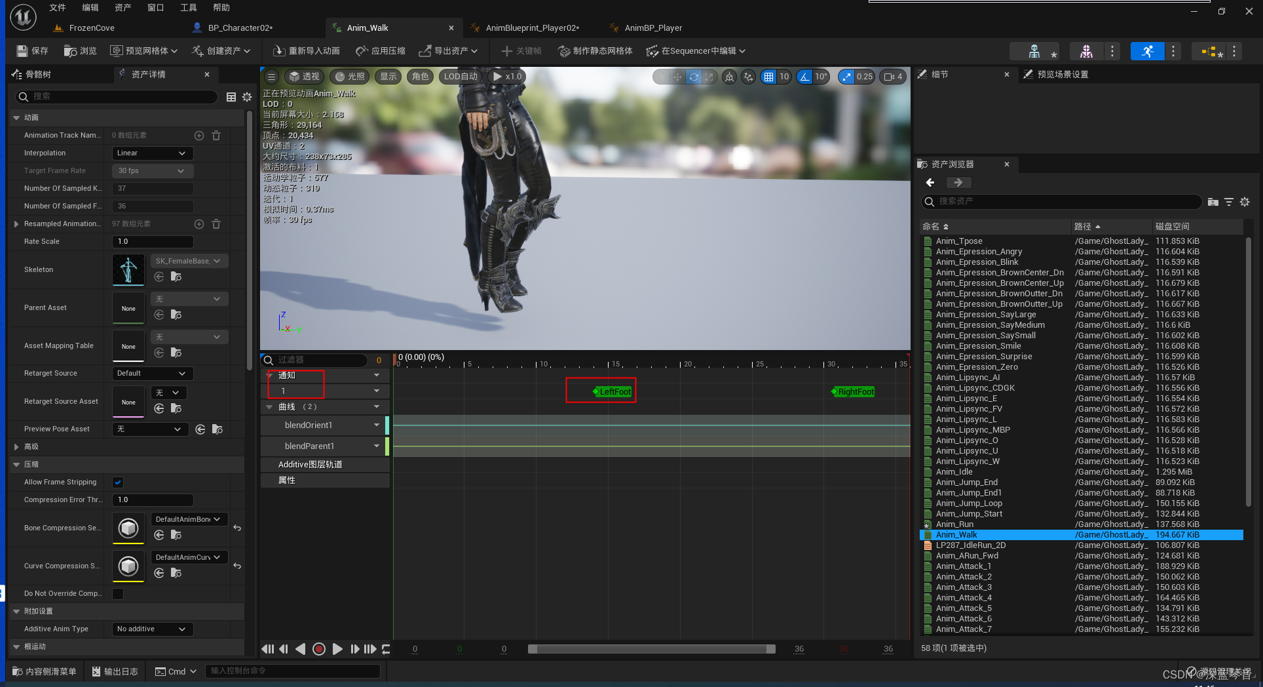
Task: Enable Do Not Override Compression checkbox
Action: tap(118, 594)
